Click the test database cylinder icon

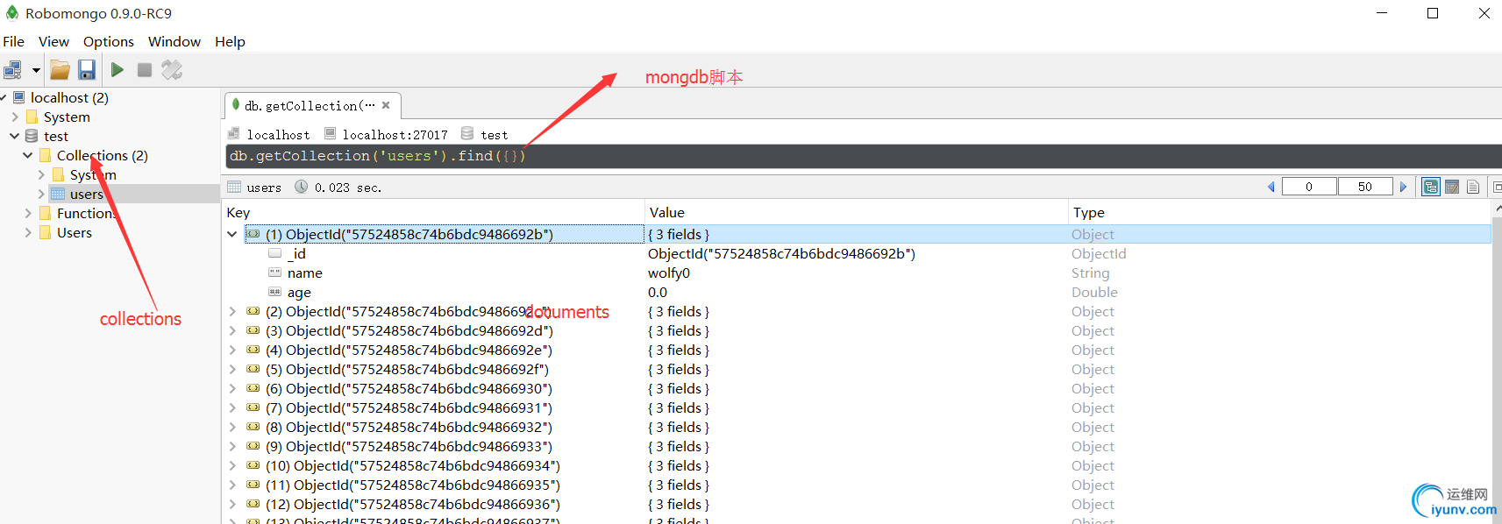click(32, 136)
